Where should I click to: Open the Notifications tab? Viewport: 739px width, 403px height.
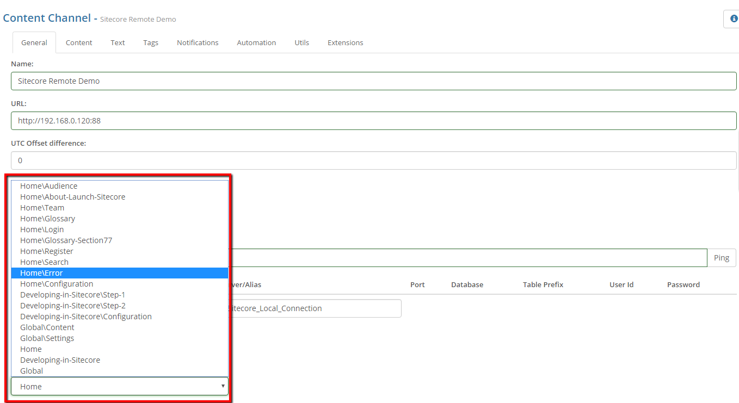coord(198,42)
